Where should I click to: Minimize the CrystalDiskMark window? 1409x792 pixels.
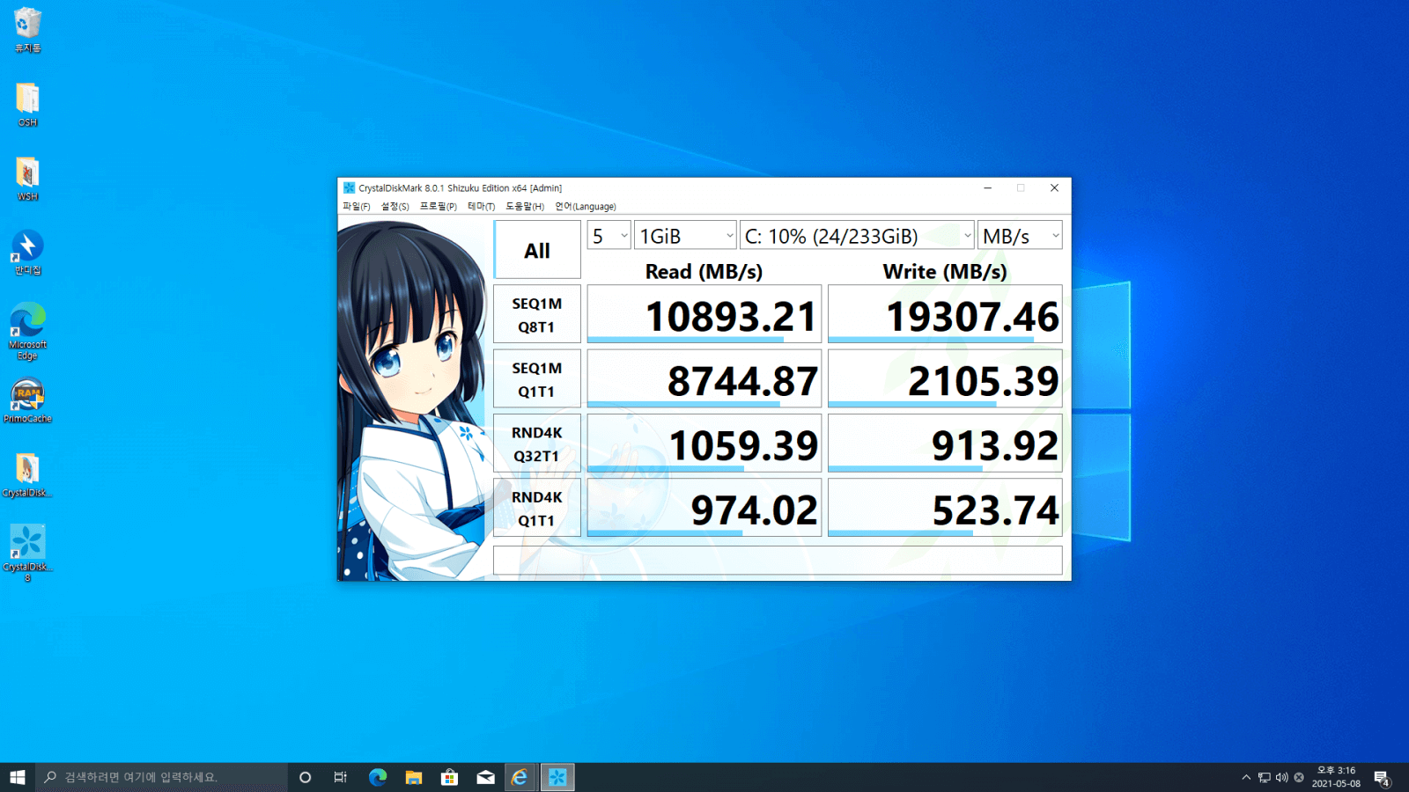click(988, 187)
